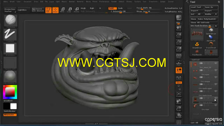Open the Brush menu

click(12, 2)
